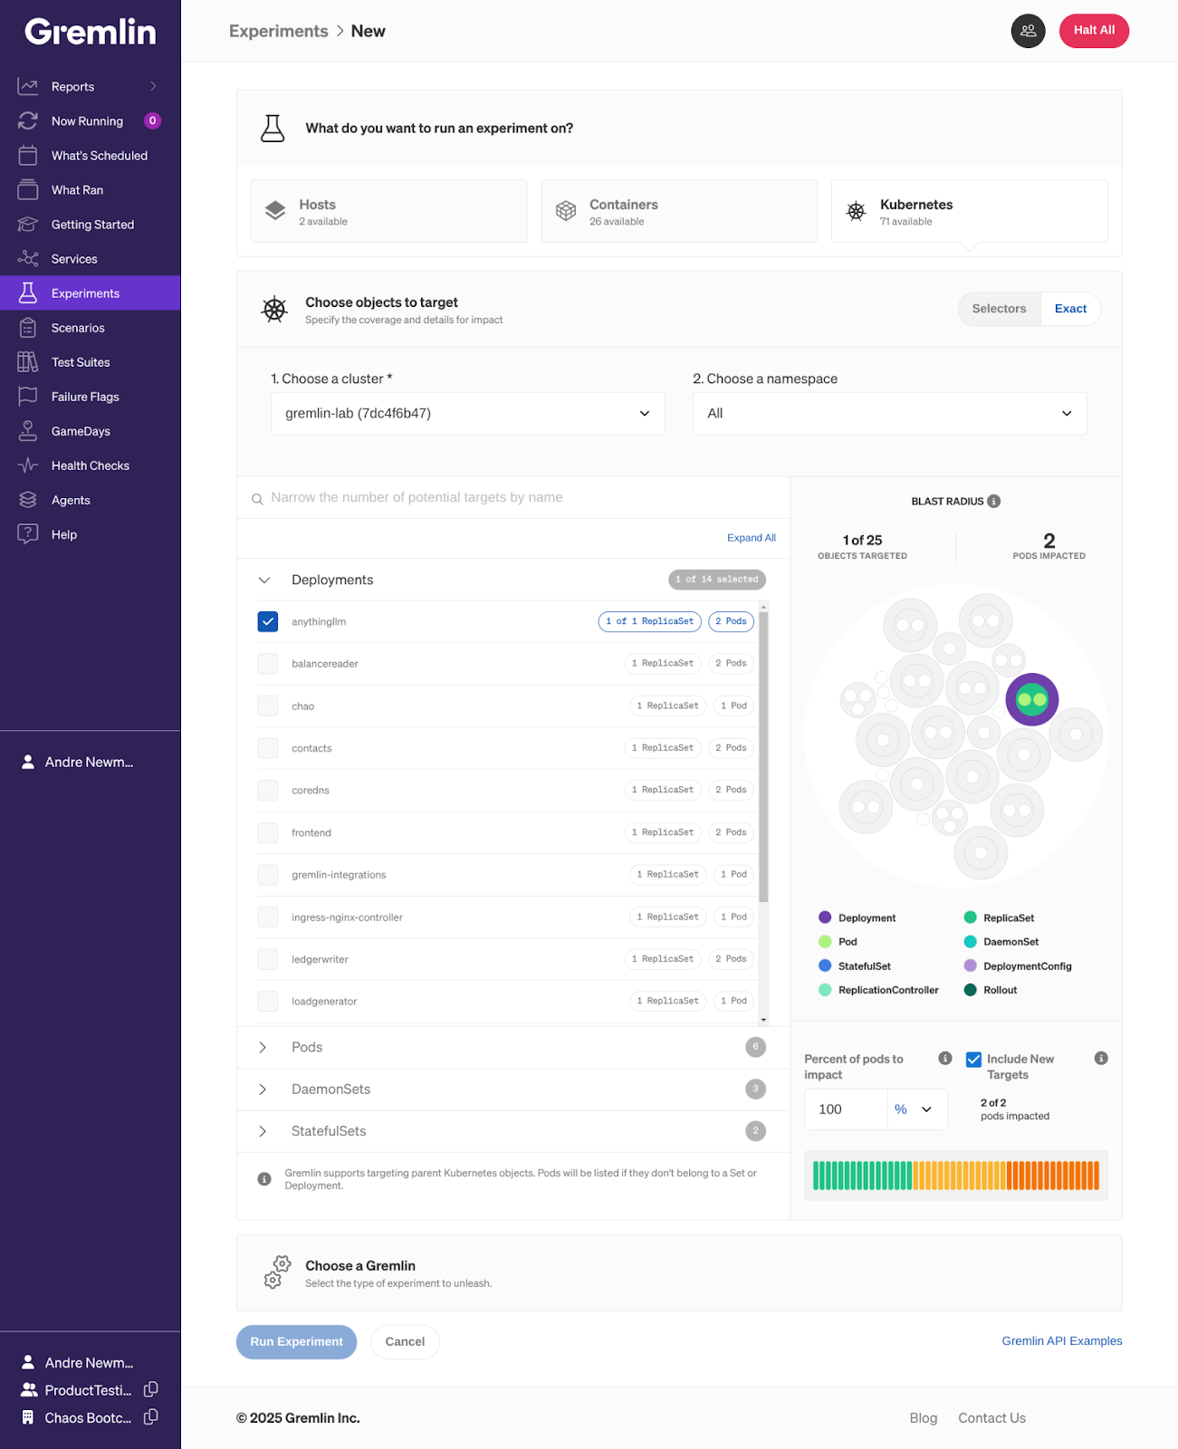Click the Deployment purple legend swatch
Screen dimensions: 1178x1449
pyautogui.click(x=825, y=917)
